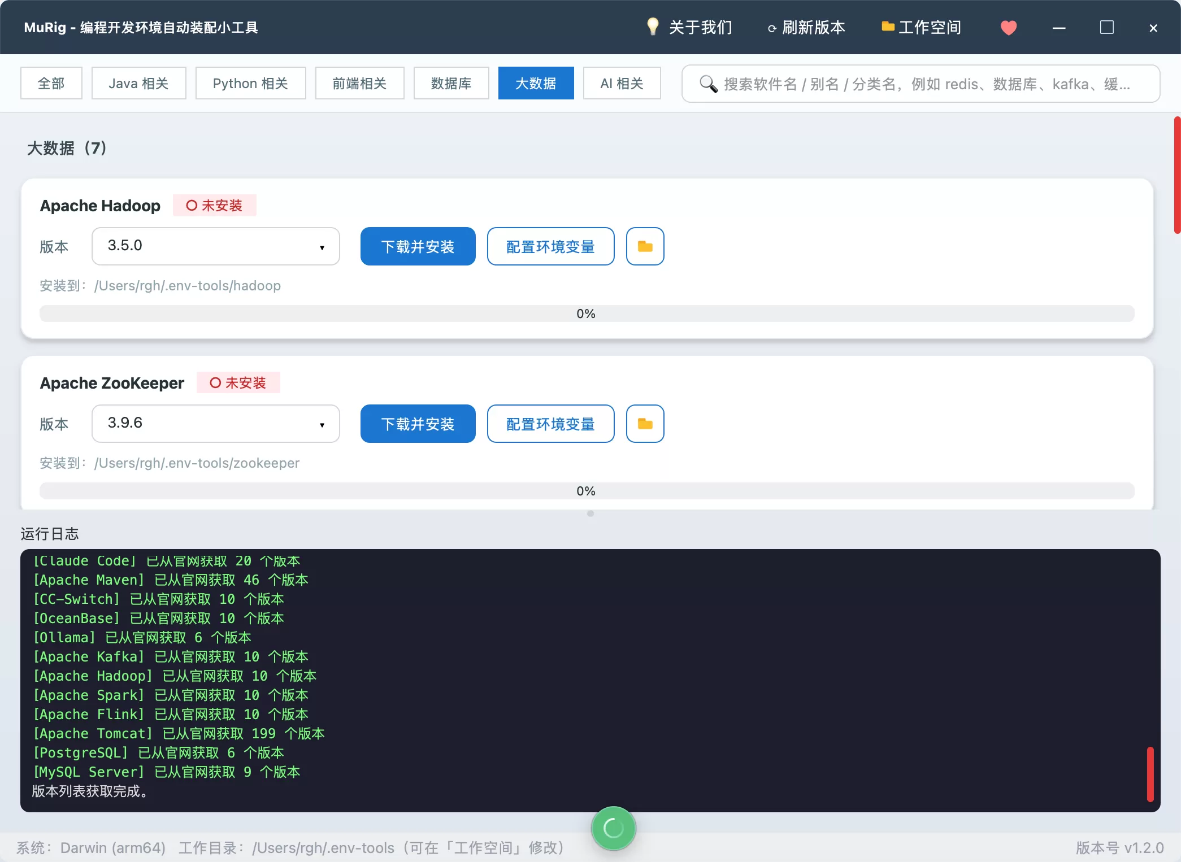Select the 大数据 tab
The height and width of the screenshot is (862, 1181).
[x=536, y=83]
